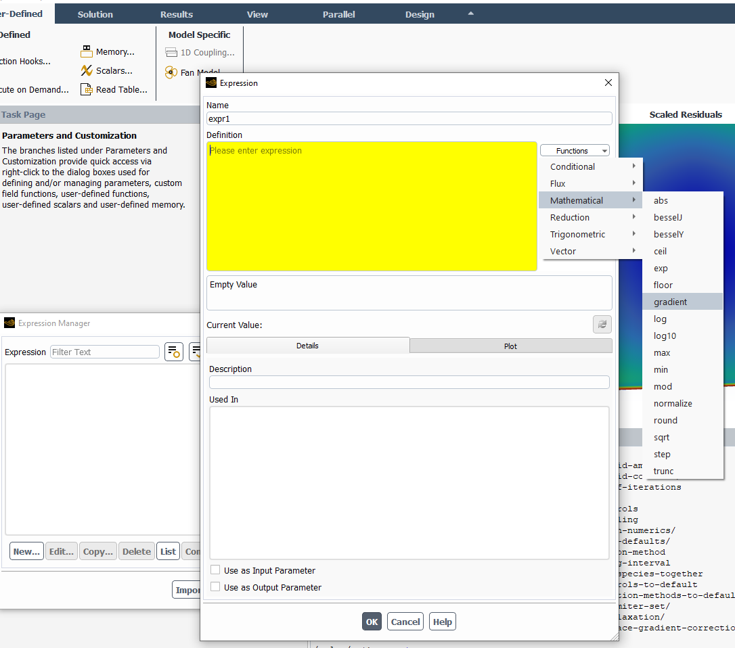The image size is (735, 648).
Task: Switch to the Plot tab
Action: (510, 346)
